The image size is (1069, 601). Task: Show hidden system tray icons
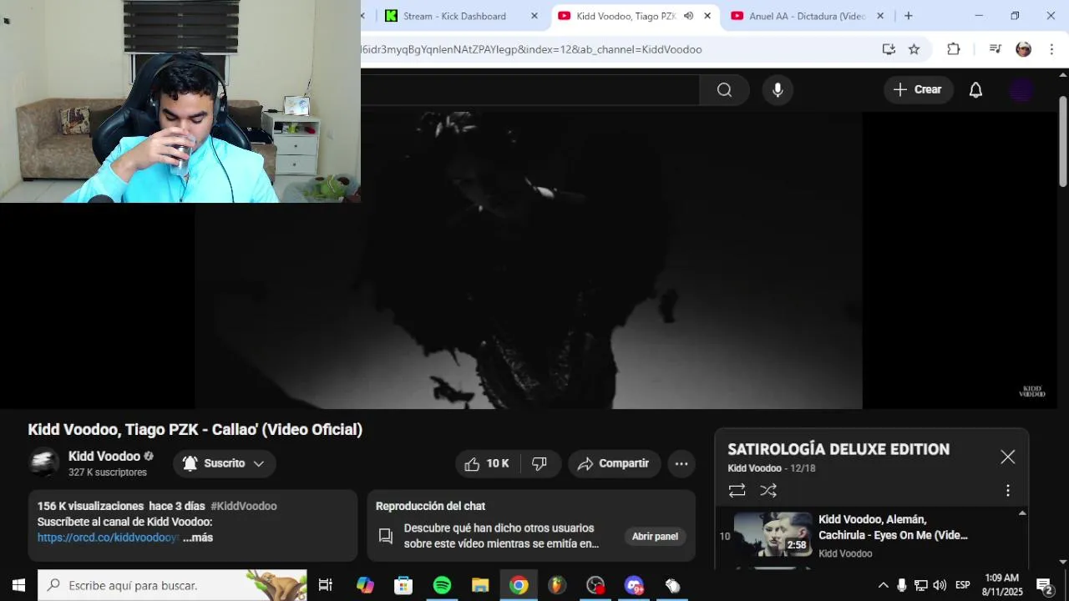click(x=883, y=585)
